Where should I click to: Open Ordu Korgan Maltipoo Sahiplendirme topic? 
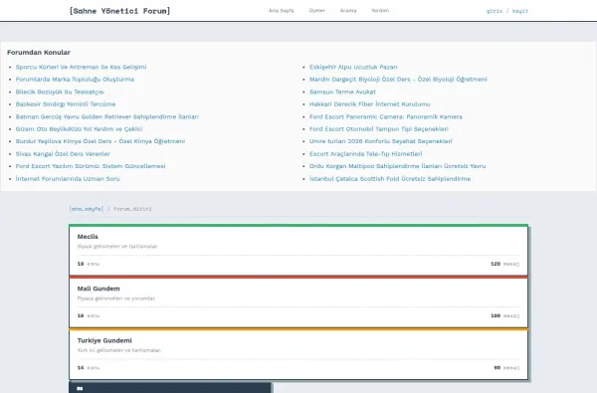click(x=397, y=166)
